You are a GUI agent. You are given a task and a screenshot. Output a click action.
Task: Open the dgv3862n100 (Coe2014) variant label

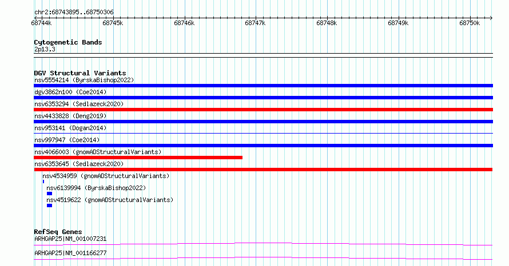tap(70, 92)
